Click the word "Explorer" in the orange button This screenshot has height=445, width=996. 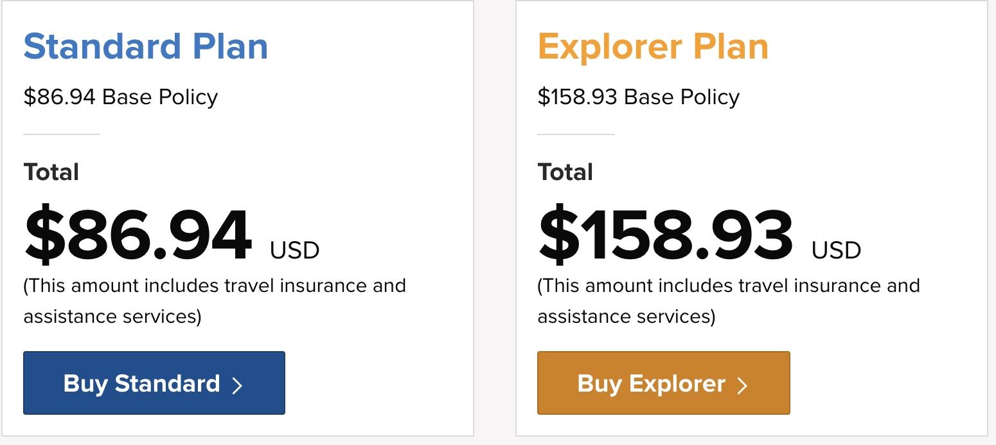(677, 383)
